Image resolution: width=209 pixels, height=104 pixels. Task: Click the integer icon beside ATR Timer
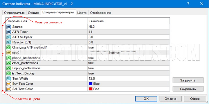click(9, 32)
